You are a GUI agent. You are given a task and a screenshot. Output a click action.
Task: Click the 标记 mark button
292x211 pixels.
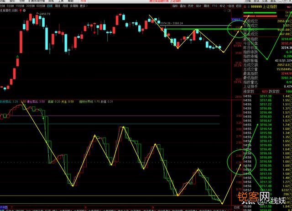click(222, 6)
